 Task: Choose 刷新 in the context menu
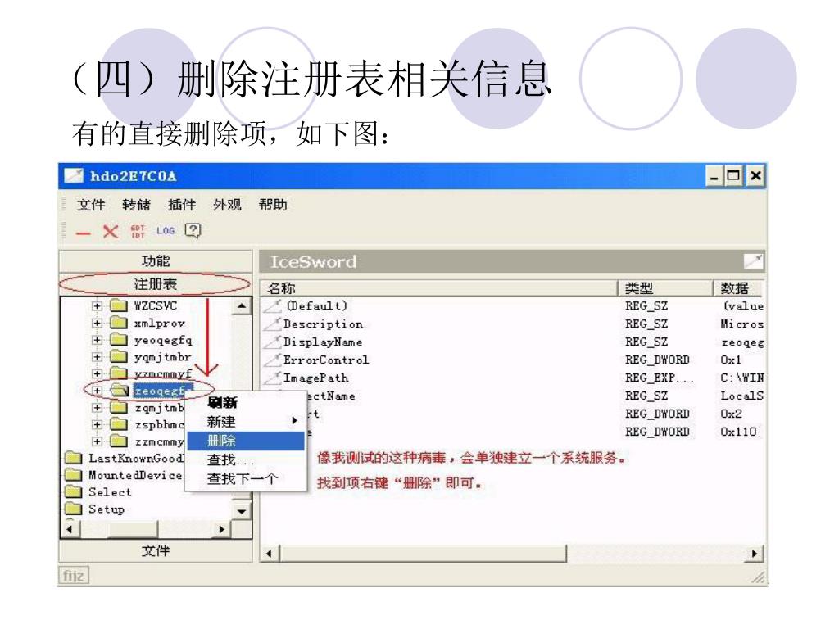(246, 403)
